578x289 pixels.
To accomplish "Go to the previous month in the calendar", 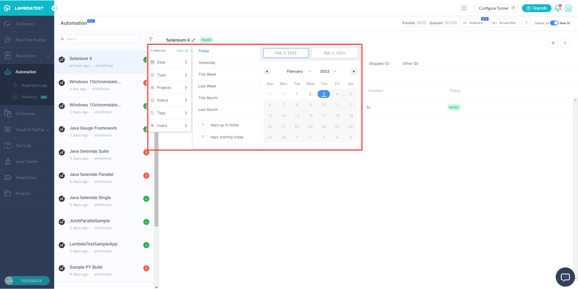I will [x=267, y=71].
